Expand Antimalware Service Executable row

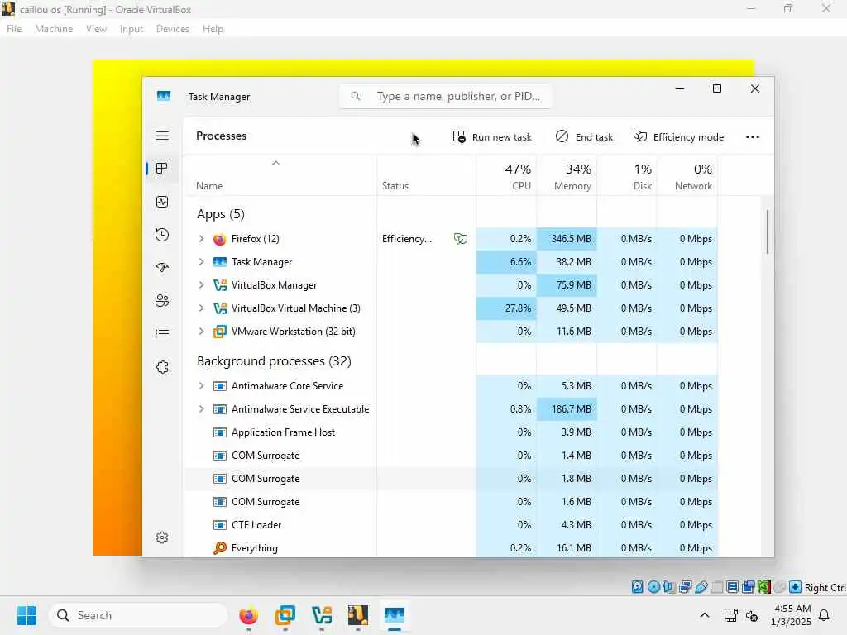point(202,409)
